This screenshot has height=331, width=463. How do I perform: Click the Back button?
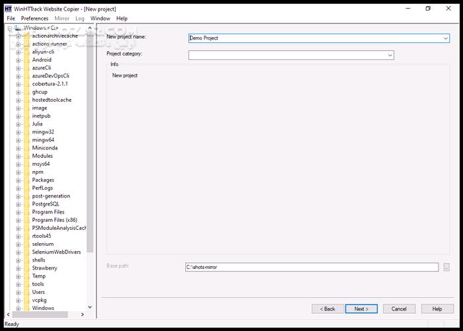click(328, 309)
